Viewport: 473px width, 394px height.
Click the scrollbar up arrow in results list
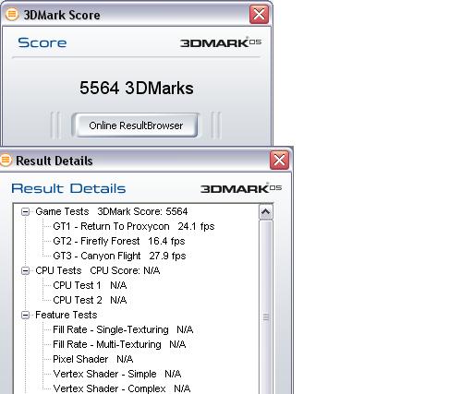pyautogui.click(x=266, y=212)
